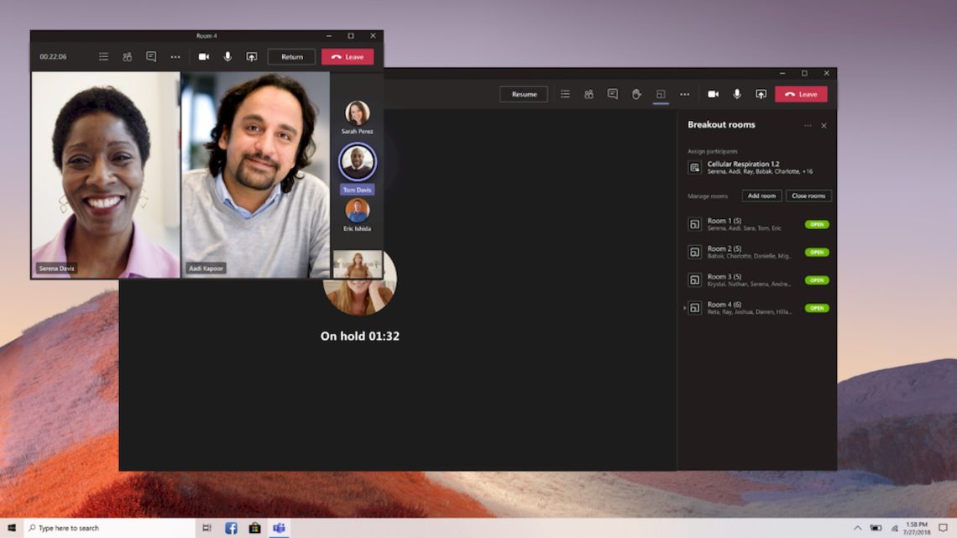Open the chat panel in the Room 4 window

(x=151, y=56)
